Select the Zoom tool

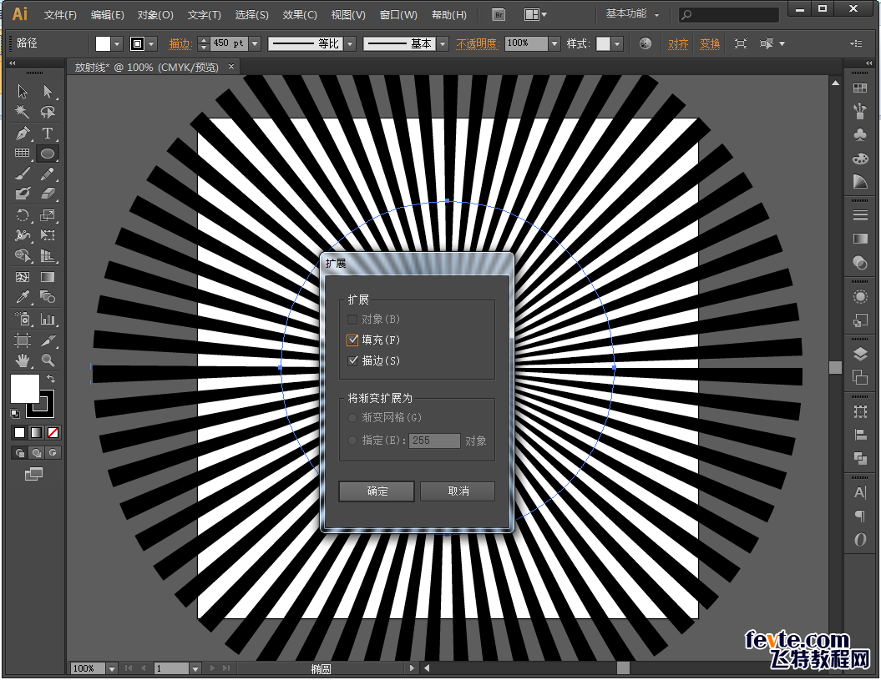click(x=48, y=360)
